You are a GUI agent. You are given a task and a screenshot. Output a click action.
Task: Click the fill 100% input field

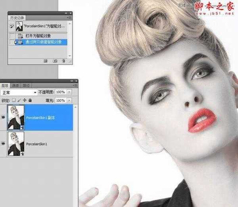coord(61,101)
